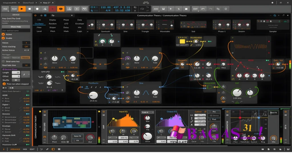Toggle Free-run when stopped
The height and width of the screenshot is (153, 292).
pyautogui.click(x=4, y=84)
